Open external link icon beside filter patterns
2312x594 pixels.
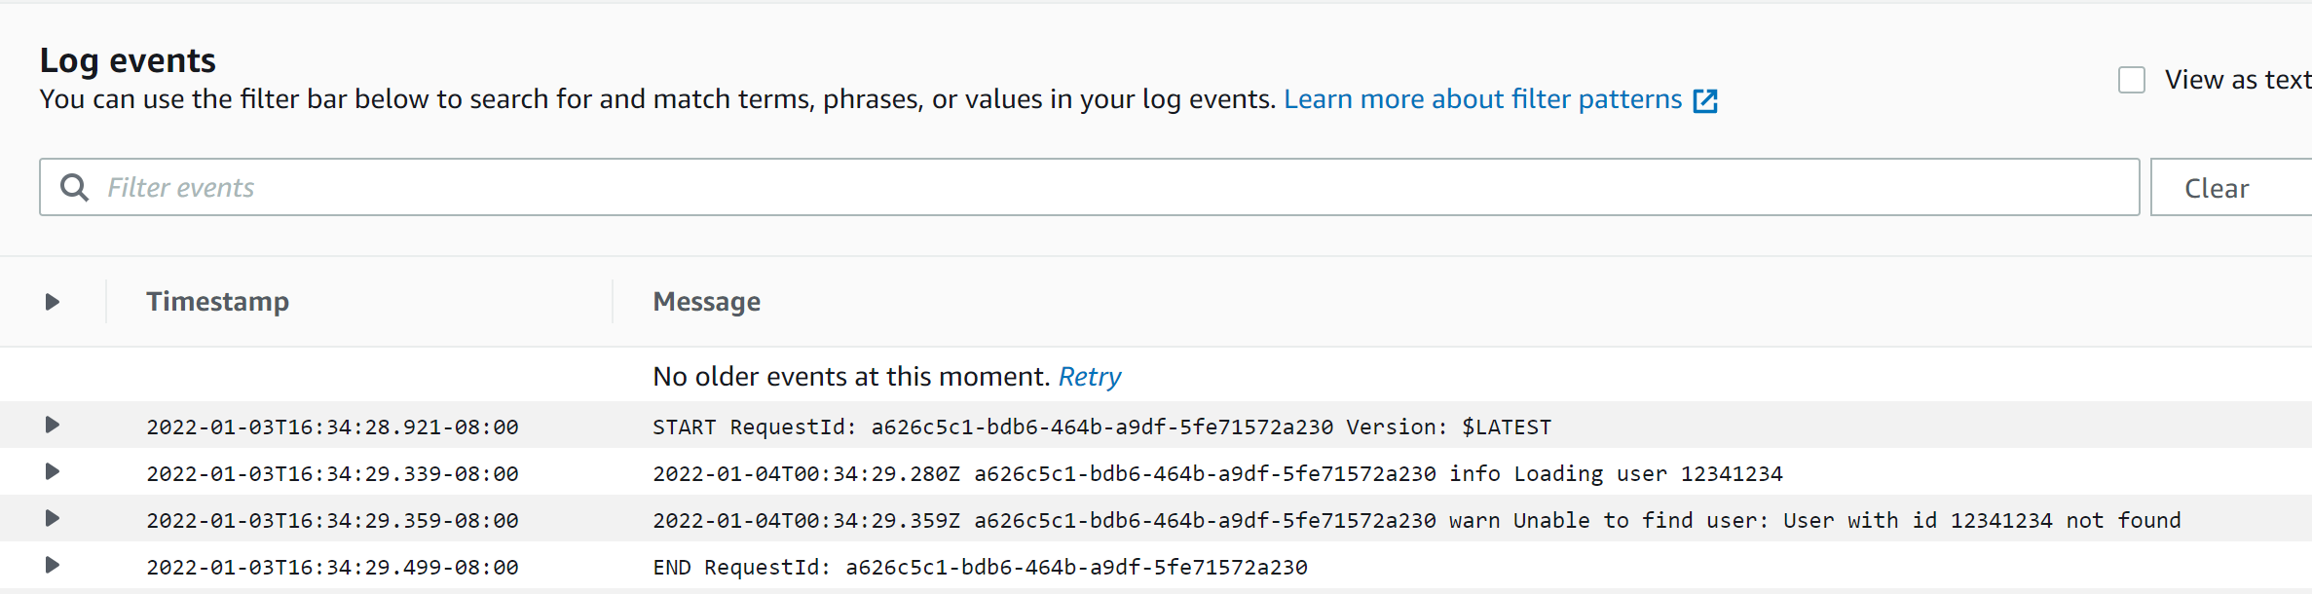(x=1705, y=100)
